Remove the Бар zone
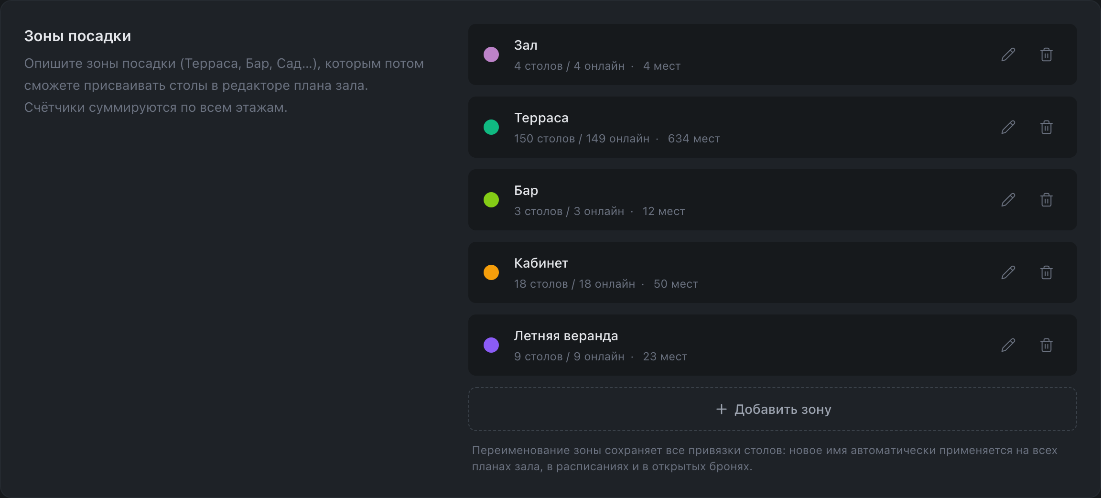The image size is (1101, 498). click(1047, 200)
